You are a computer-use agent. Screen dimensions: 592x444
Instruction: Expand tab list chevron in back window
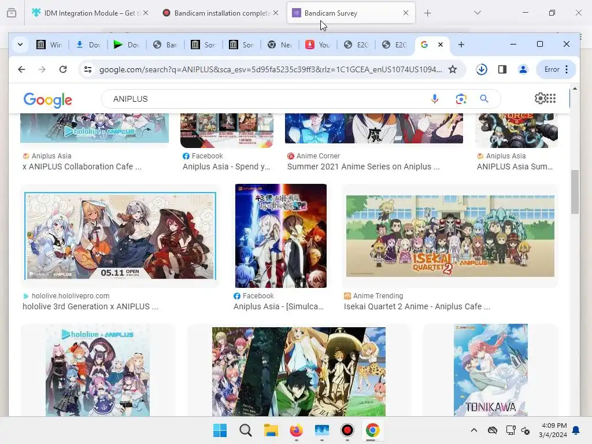477,13
